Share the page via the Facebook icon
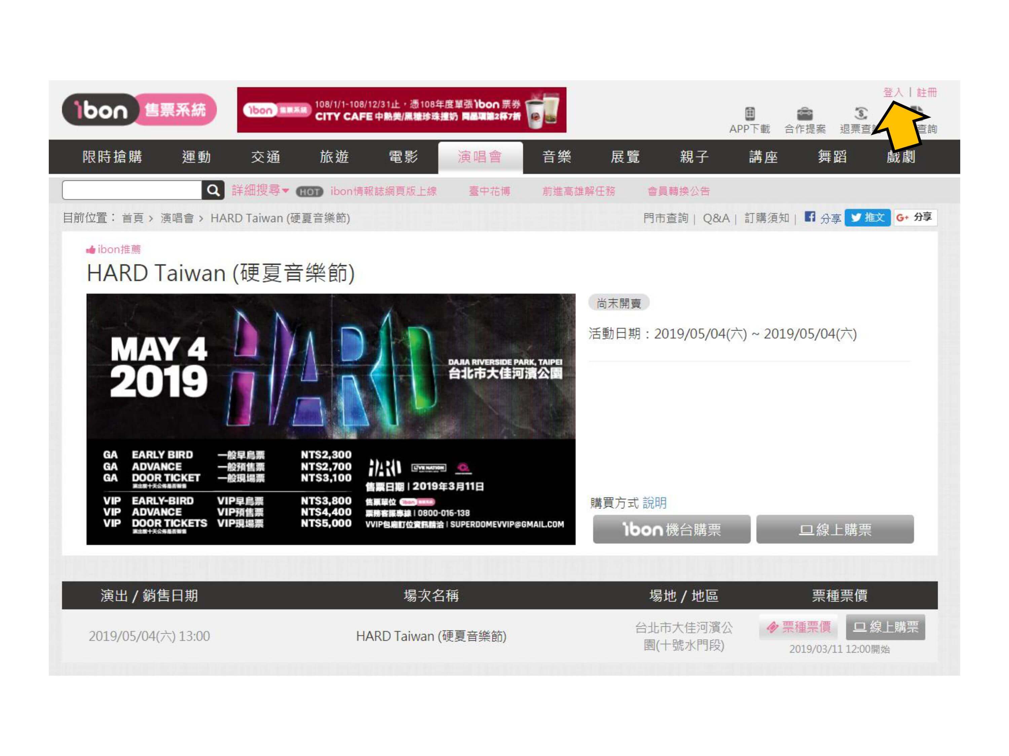The image size is (1009, 756). pos(810,217)
